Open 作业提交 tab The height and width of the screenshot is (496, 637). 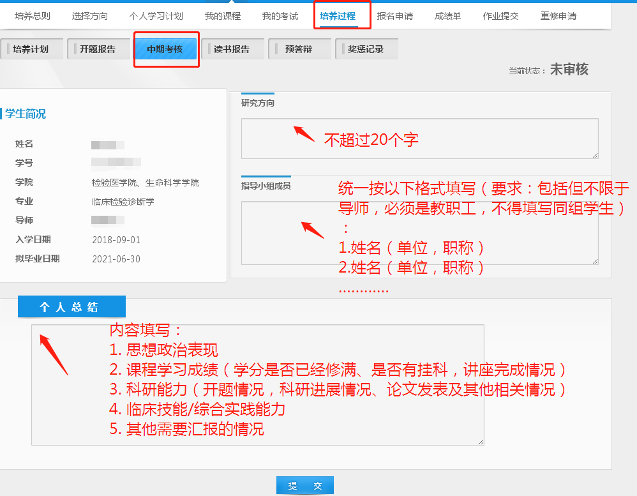[501, 16]
